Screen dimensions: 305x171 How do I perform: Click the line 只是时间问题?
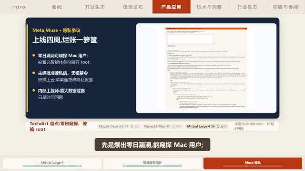coord(51,97)
